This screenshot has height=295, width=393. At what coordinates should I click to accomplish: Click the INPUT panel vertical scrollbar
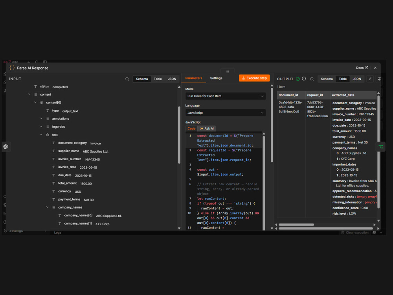[x=179, y=135]
